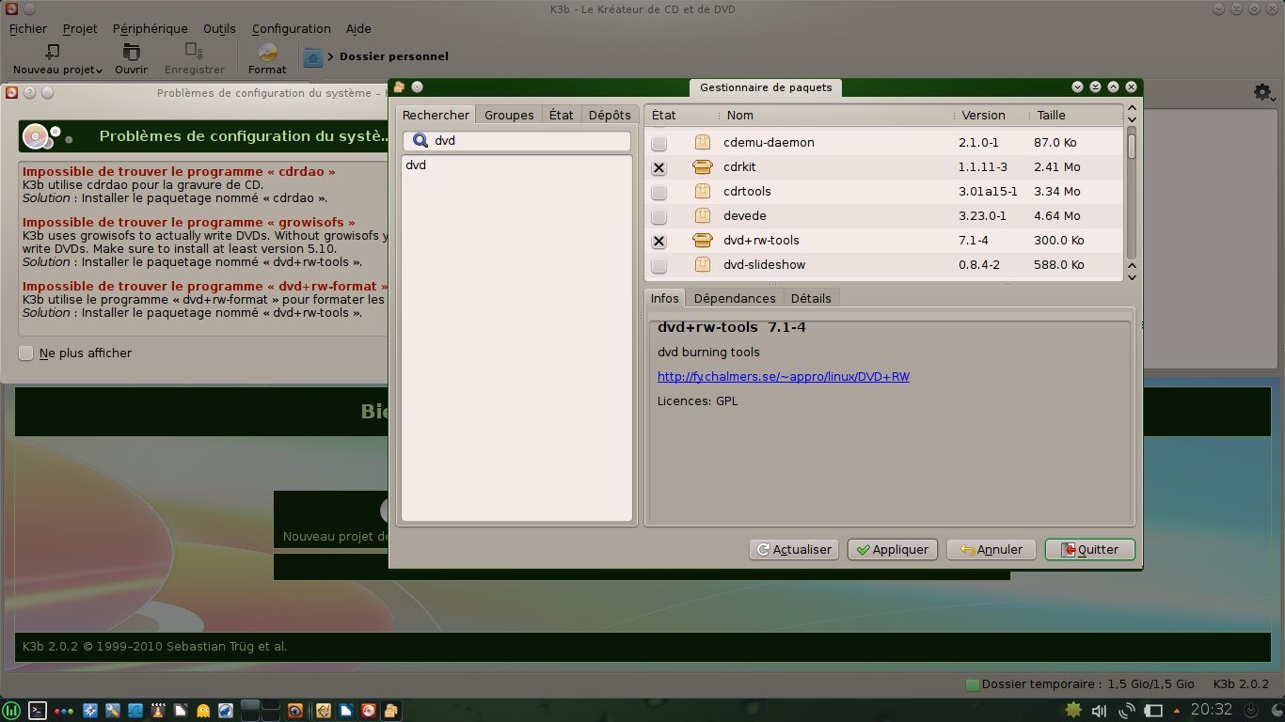Click the dvd-slideshow package icon
Viewport: 1285px width, 722px height.
[702, 265]
